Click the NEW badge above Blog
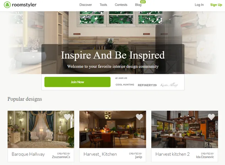The image size is (225, 165). point(143,2)
